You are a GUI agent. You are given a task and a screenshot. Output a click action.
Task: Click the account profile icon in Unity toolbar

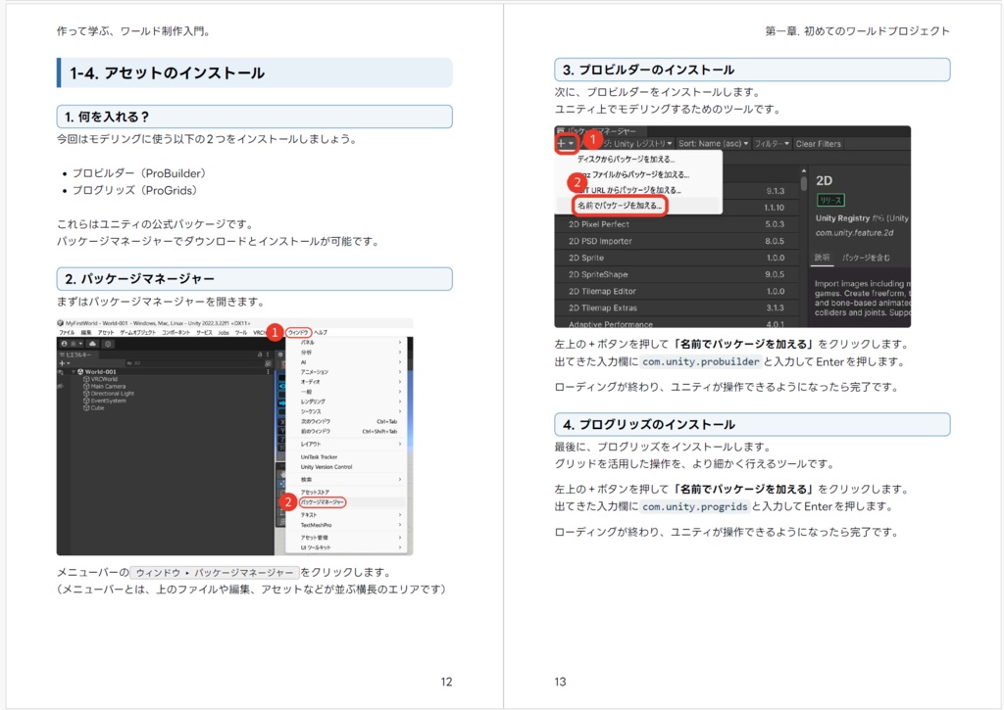click(x=64, y=344)
